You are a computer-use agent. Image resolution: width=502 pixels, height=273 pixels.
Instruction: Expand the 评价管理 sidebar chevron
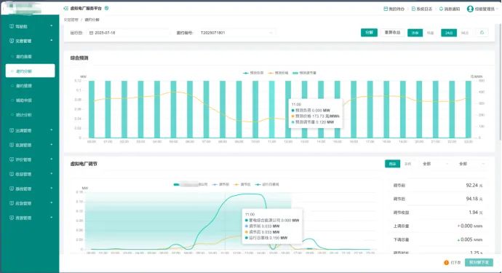pos(51,159)
